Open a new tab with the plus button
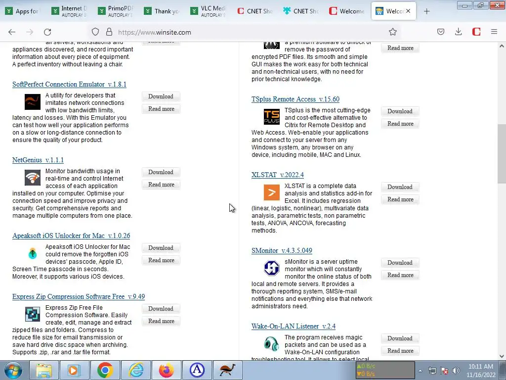 426,11
